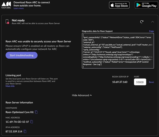159x137 pixels.
Task: Copy the IPv4 address 87.52.109.114
Action: [25, 131]
